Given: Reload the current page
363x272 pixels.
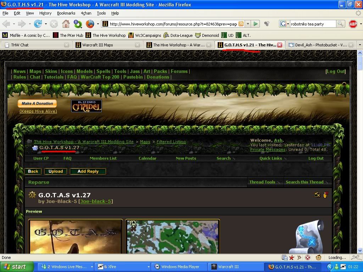Looking at the screenshot, I should (x=38, y=24).
